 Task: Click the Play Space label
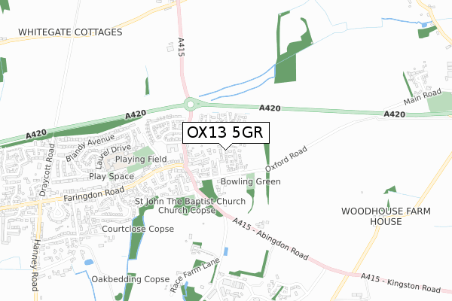click(111, 176)
